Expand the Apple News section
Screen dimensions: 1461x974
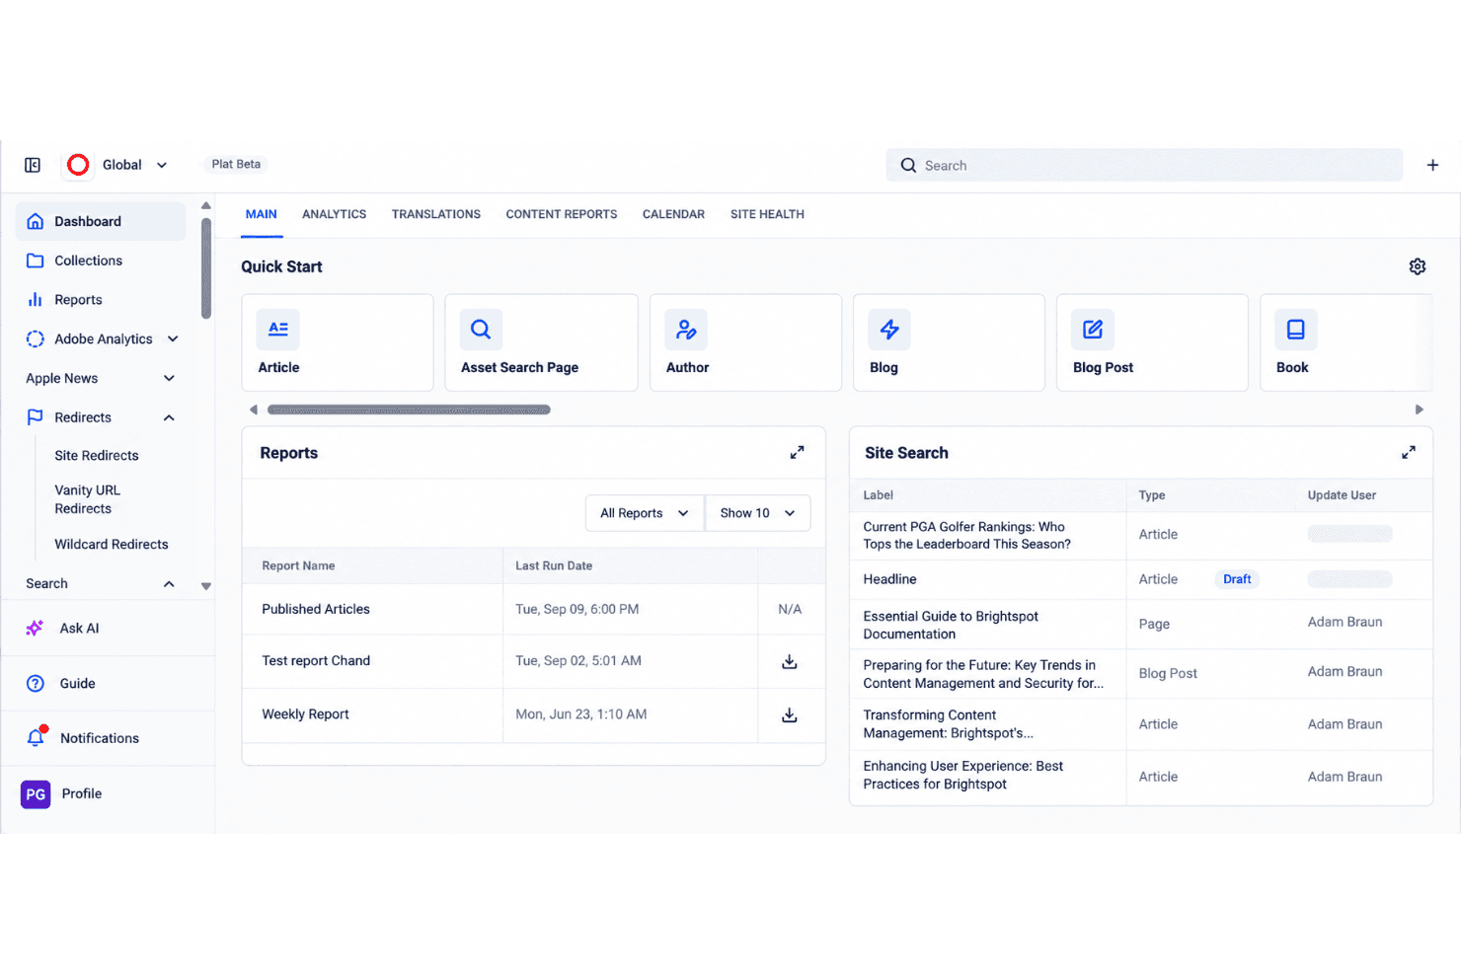click(170, 378)
